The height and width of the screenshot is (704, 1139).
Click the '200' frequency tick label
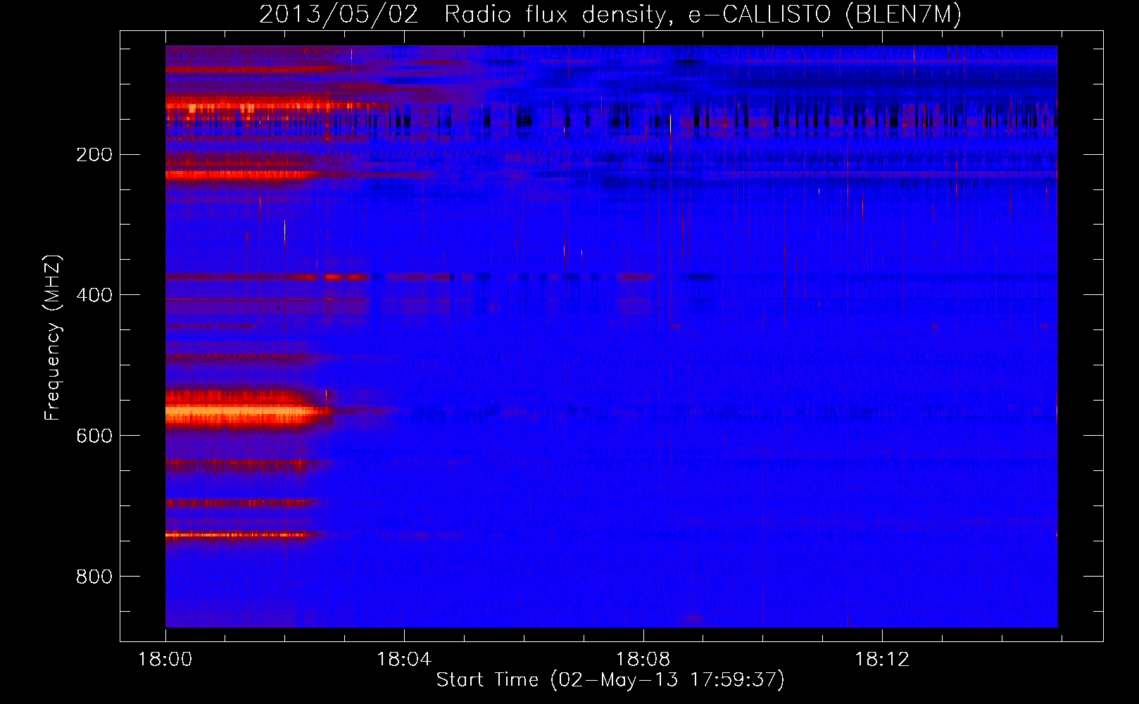click(94, 155)
